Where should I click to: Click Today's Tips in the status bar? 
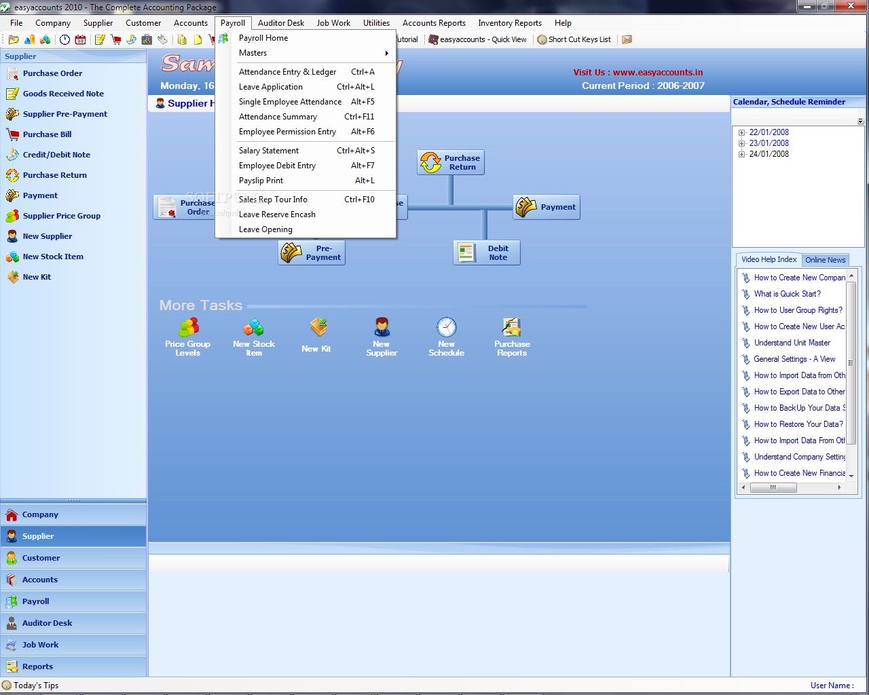pyautogui.click(x=31, y=685)
